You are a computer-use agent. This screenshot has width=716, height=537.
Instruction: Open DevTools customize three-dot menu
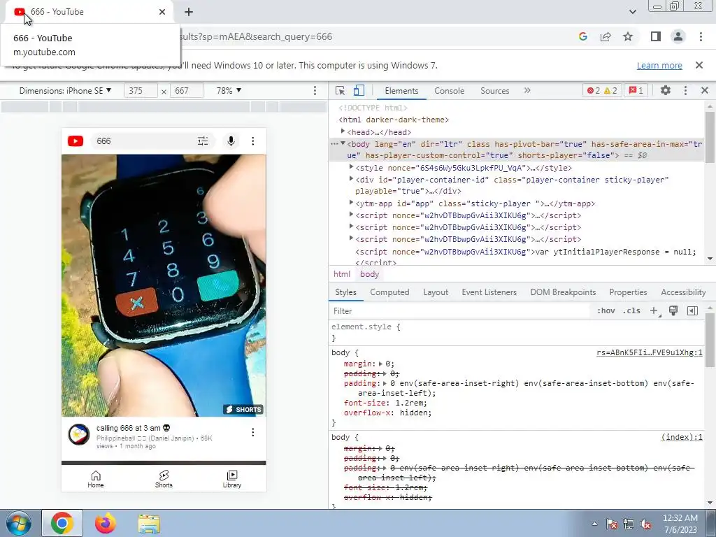[685, 90]
